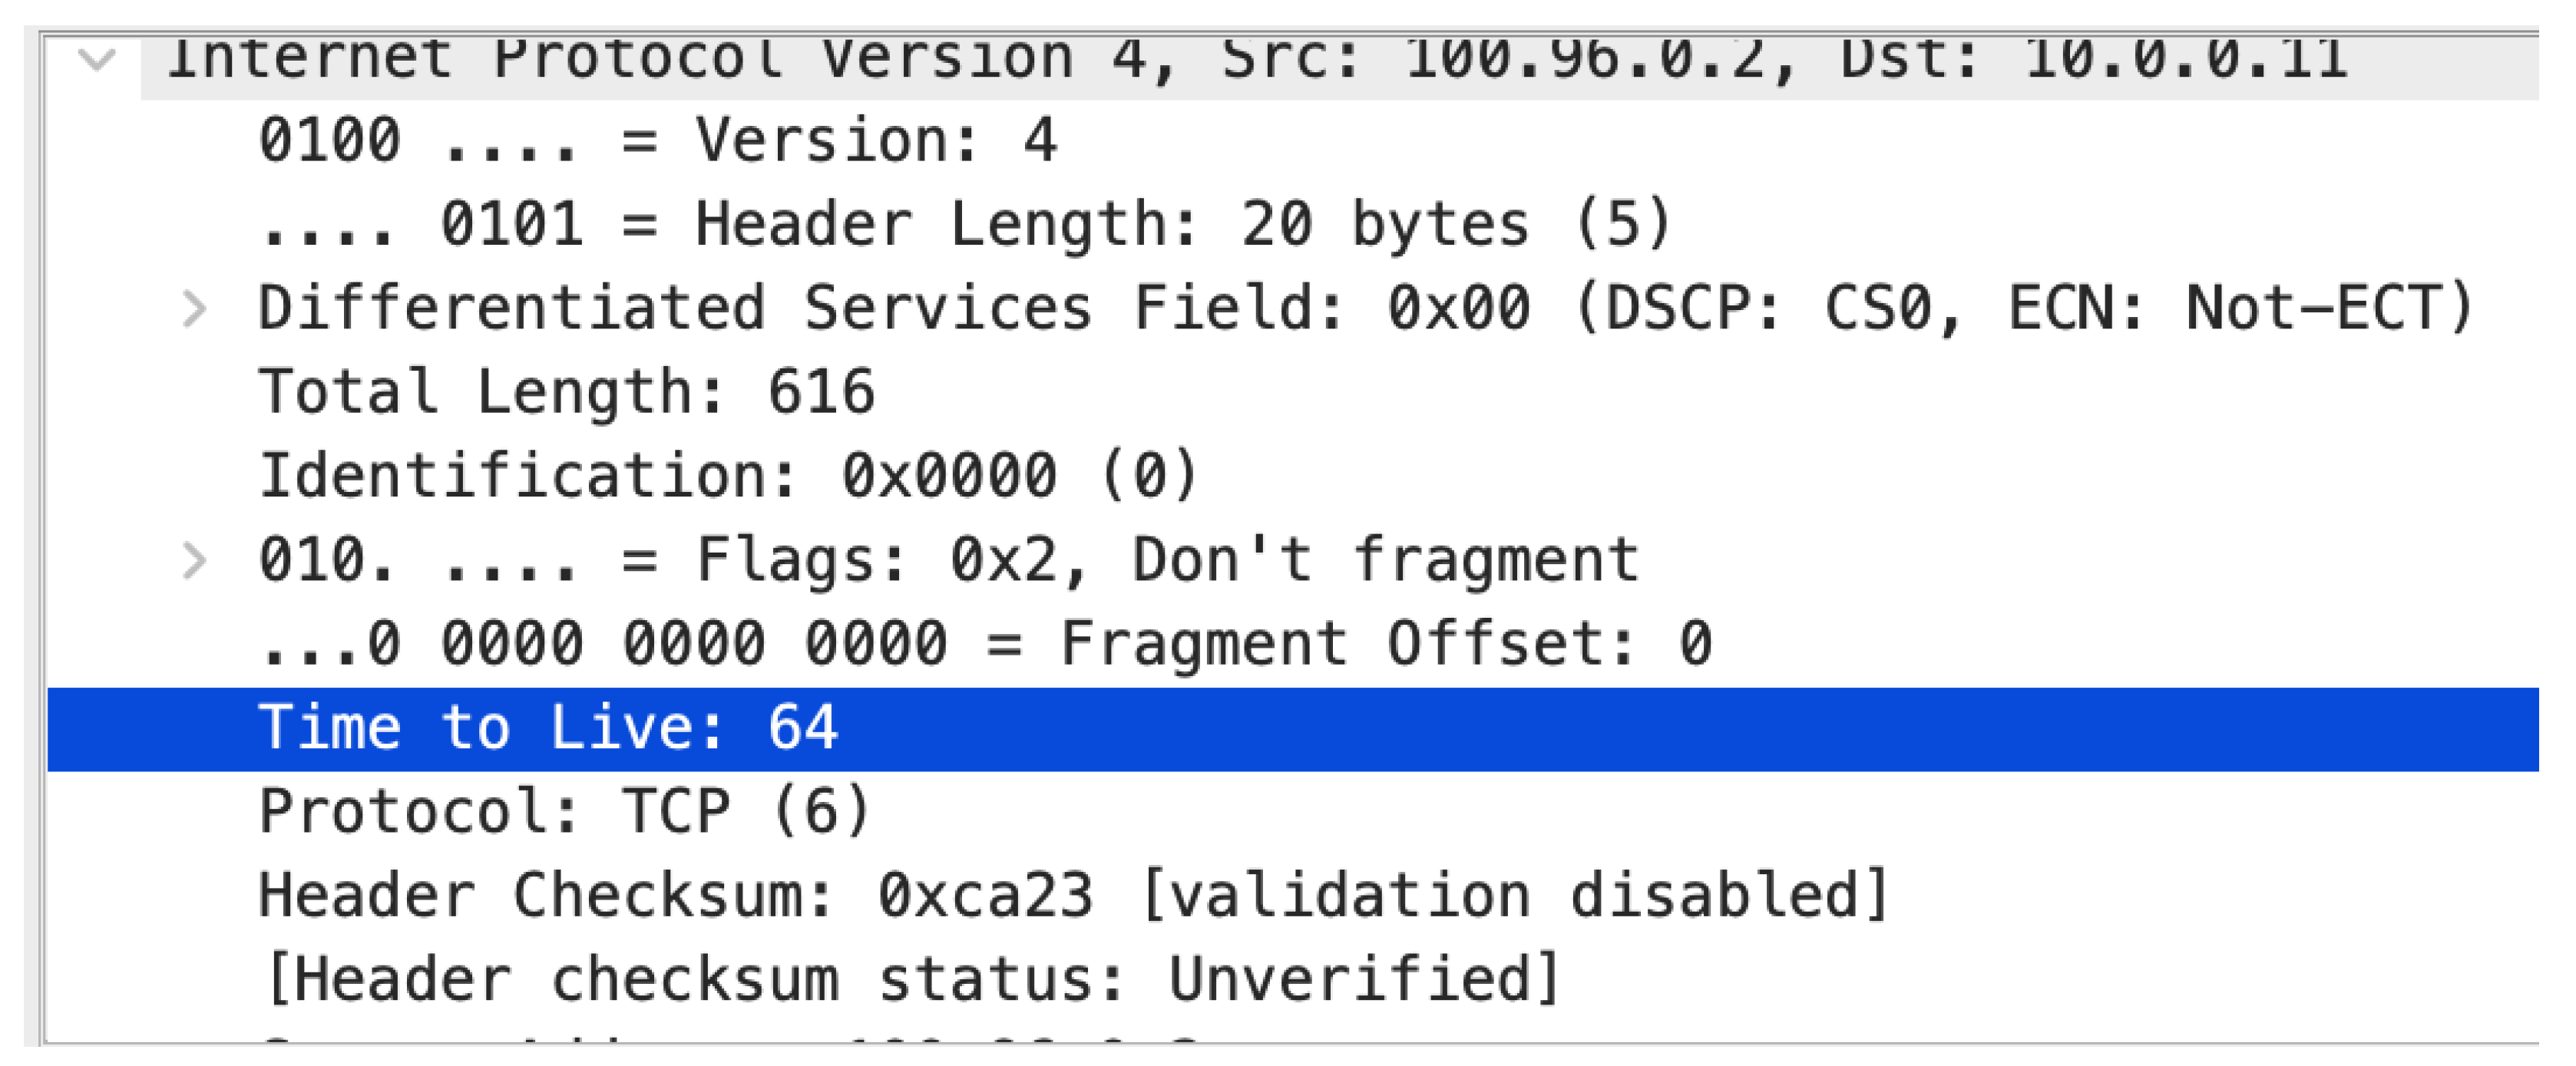Expand the Flags 0x2 node
This screenshot has height=1066, width=2576.
point(194,560)
